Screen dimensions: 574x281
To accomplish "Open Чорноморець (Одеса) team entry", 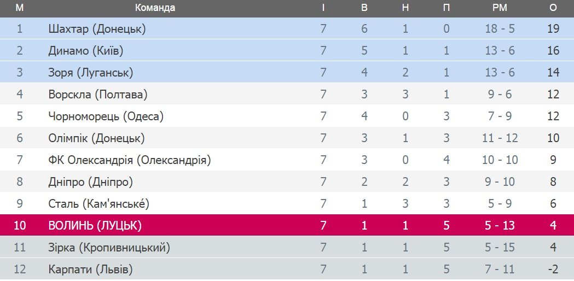I will tap(106, 116).
